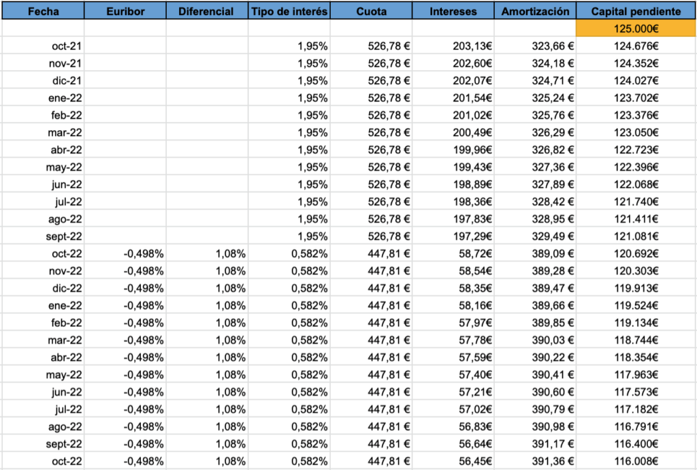The image size is (697, 470).
Task: Select the Euribor column header
Action: [125, 12]
